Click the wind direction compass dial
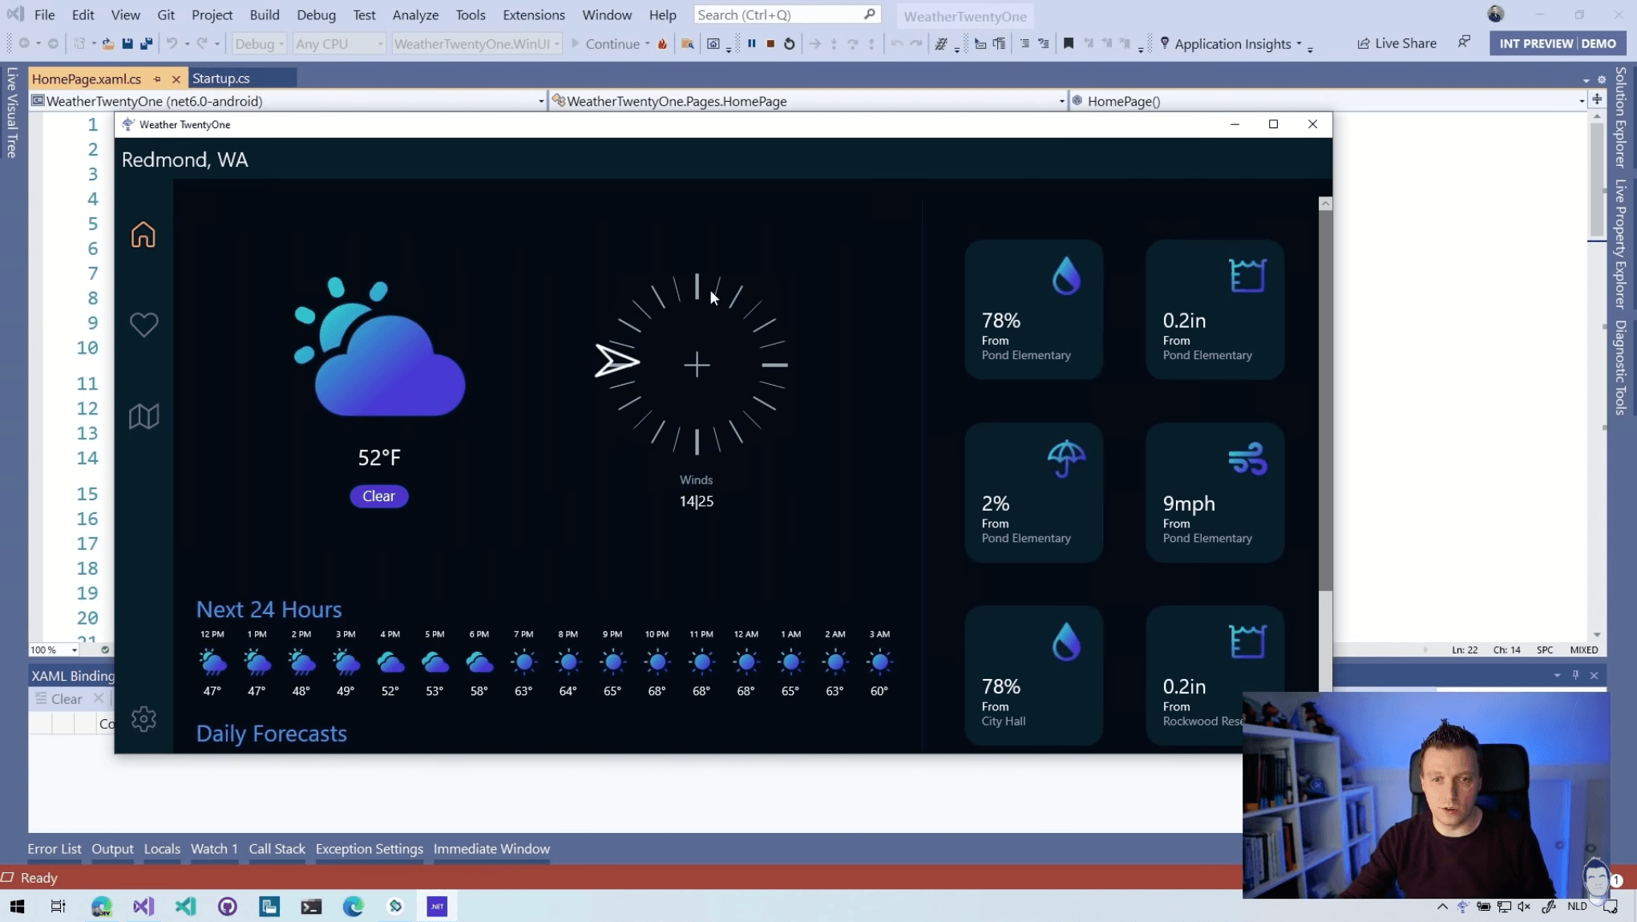1637x922 pixels. pos(697,365)
